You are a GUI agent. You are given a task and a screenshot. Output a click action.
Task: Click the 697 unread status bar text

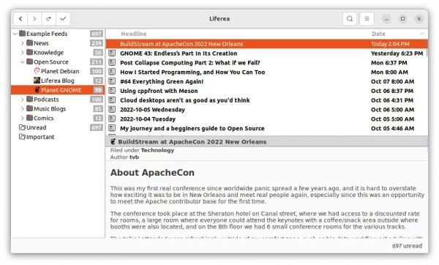click(407, 246)
